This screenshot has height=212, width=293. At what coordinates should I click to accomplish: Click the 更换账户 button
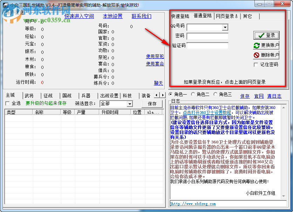[266, 45]
